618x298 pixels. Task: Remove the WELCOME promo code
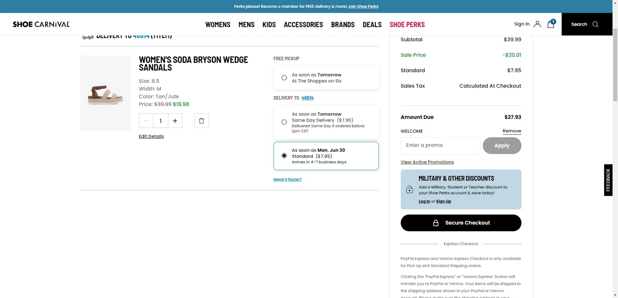512,131
